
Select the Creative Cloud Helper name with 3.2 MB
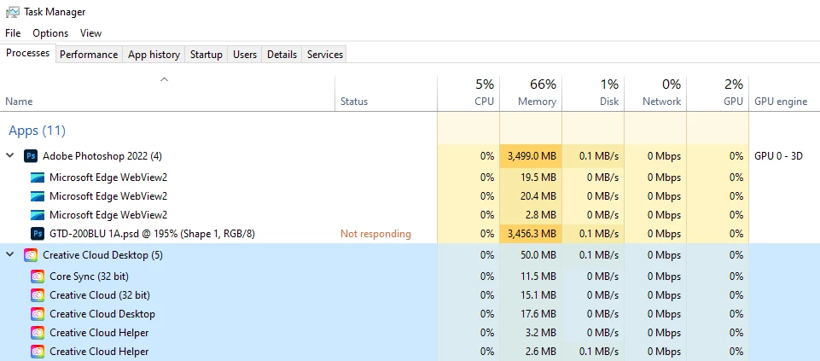tap(99, 333)
